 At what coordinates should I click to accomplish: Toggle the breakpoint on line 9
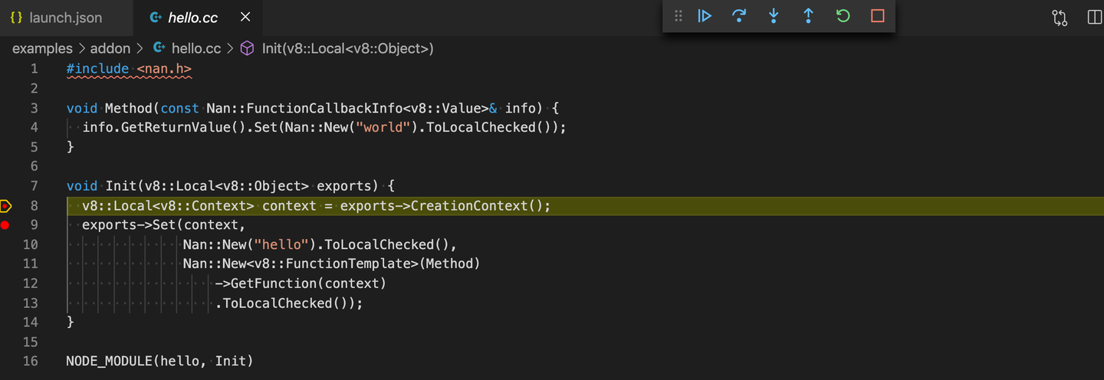click(5, 224)
